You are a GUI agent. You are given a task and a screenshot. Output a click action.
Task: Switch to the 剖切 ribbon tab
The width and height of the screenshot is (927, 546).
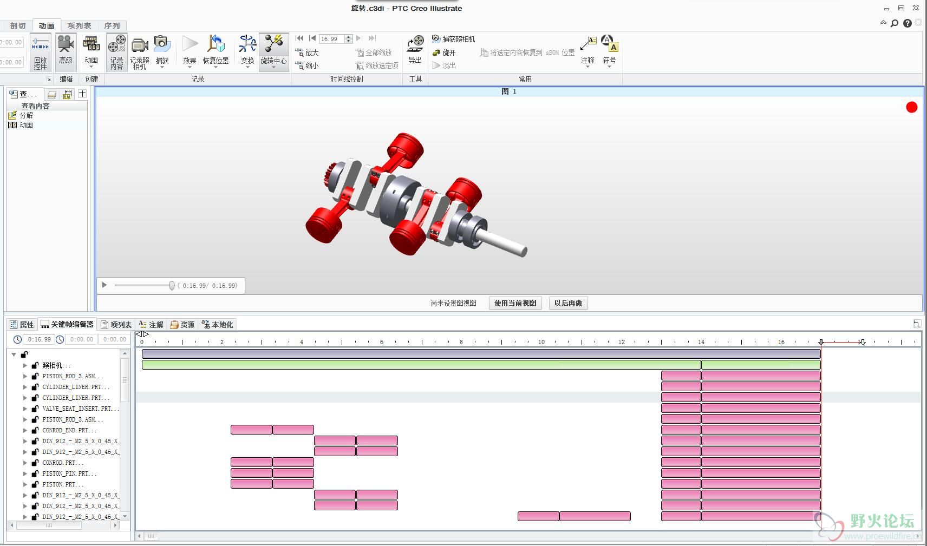point(18,25)
